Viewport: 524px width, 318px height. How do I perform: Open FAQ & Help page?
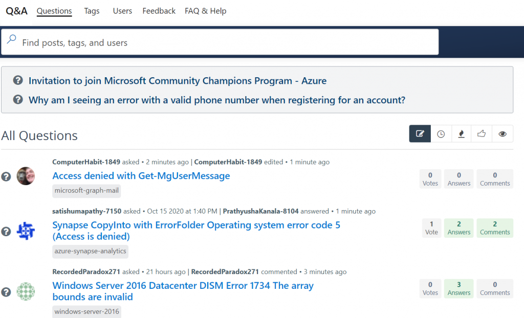tap(205, 11)
